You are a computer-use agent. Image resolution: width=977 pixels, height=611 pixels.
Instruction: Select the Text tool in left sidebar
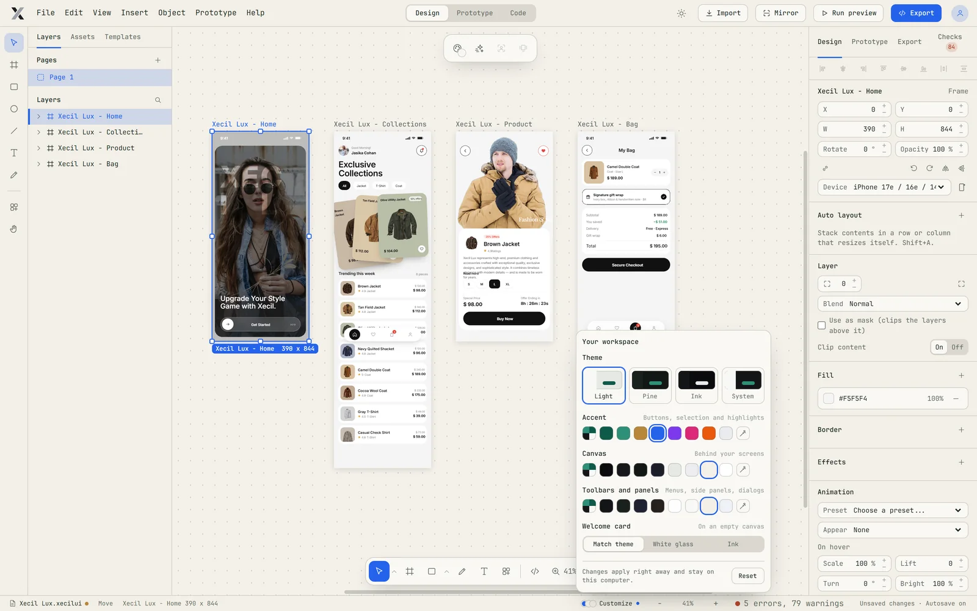coord(14,153)
